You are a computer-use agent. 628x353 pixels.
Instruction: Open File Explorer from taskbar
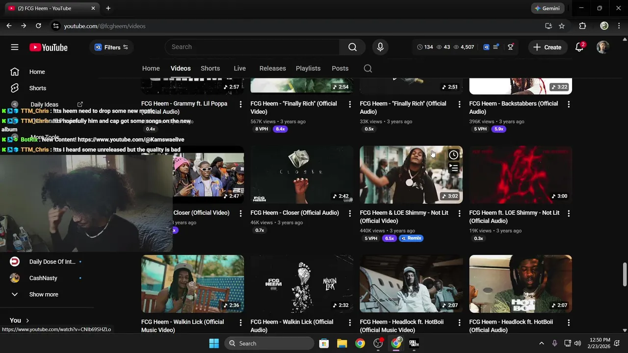tap(342, 343)
